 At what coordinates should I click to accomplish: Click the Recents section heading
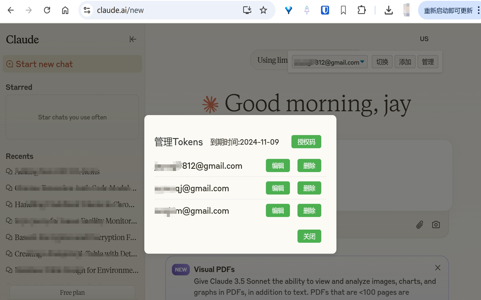[x=20, y=156]
